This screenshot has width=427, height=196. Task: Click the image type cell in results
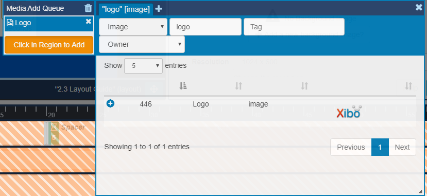tap(258, 104)
